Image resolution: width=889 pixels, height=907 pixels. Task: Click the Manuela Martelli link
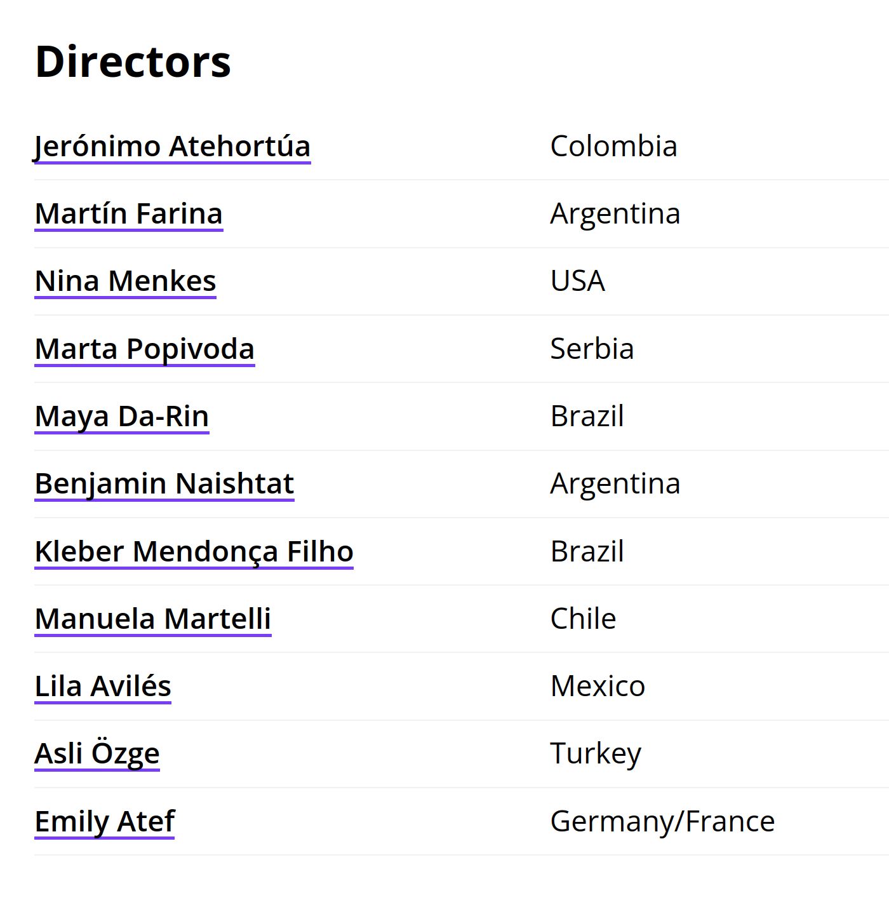153,619
